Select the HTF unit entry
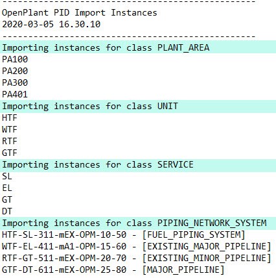Viewport: 276px width, 278px height. (x=10, y=118)
